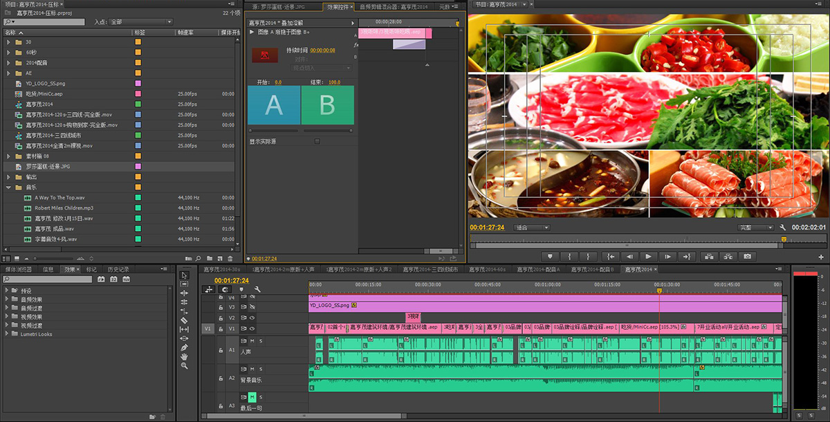830x422 pixels.
Task: Toggle the timeline Snap magnet icon
Action: 225,289
